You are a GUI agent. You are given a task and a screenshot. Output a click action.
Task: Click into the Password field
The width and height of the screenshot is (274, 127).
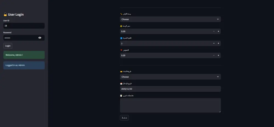21,38
